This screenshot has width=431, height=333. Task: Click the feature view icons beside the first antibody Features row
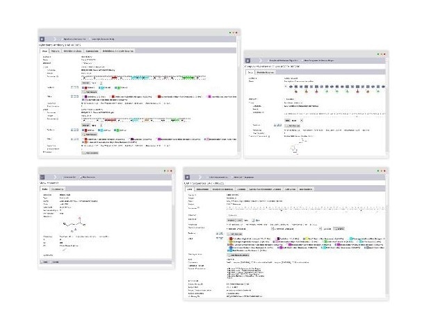click(x=74, y=87)
